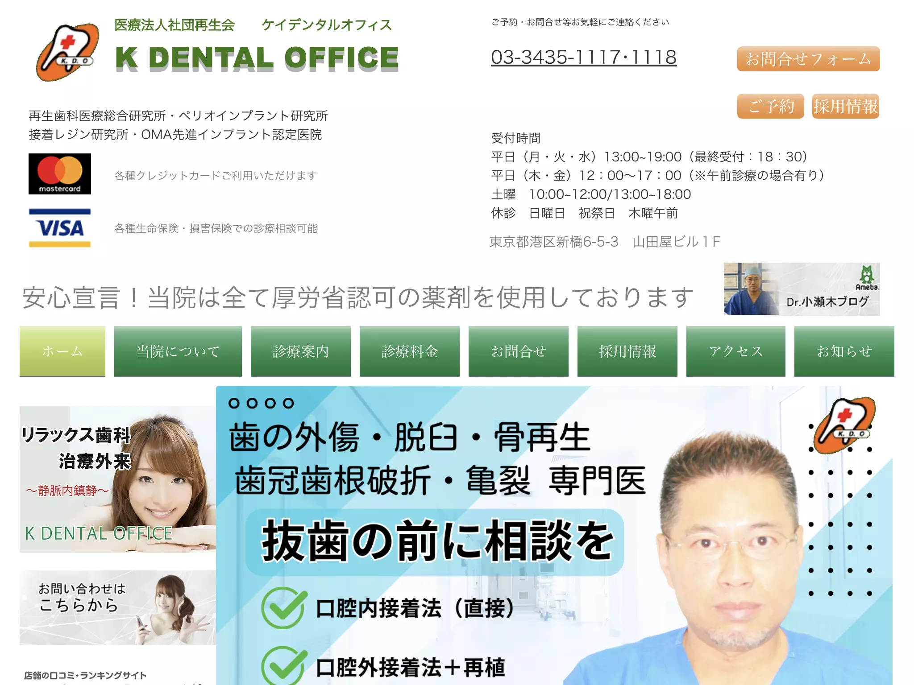Click the K.D.O logo on slideshow banner
Image resolution: width=914 pixels, height=685 pixels.
coord(844,425)
